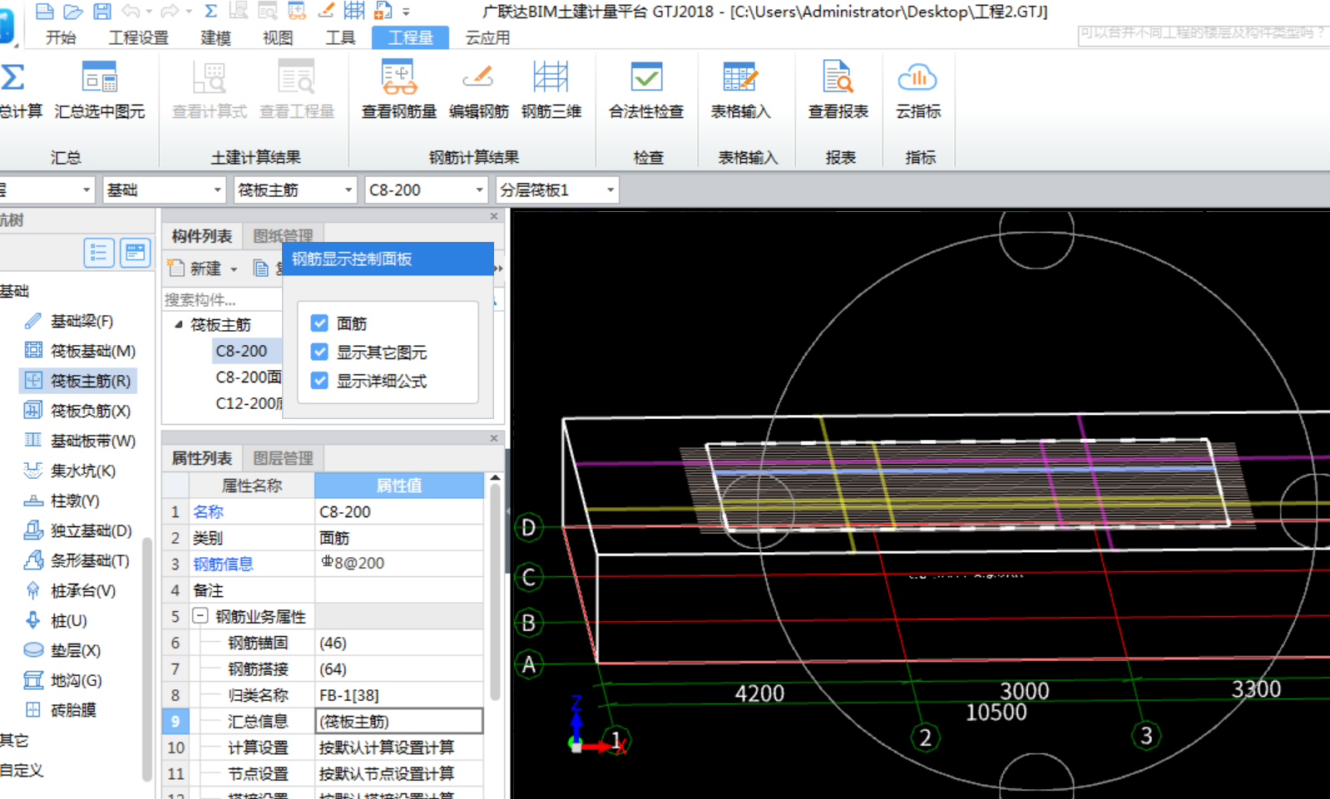
Task: Click the undo arrow icon
Action: click(131, 11)
